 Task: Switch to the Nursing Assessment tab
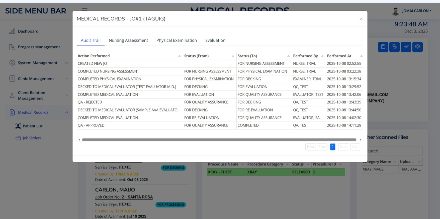click(x=128, y=40)
